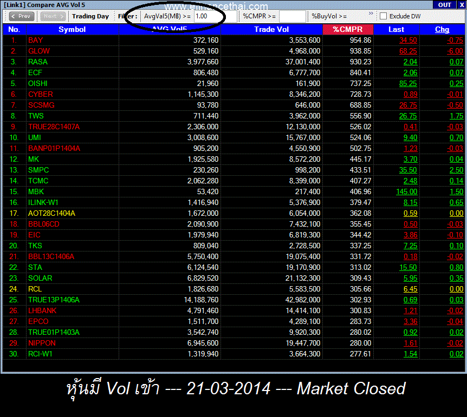Click TRUE13P1406A trade volume 42,982,000
Screen dimensions: 467x417
(303, 300)
